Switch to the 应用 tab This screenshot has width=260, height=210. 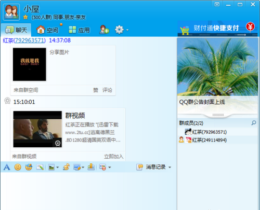(80, 30)
